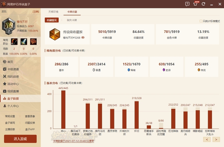Click the 1523/1670 稀有 card
The height and width of the screenshot is (147, 224).
click(x=131, y=67)
